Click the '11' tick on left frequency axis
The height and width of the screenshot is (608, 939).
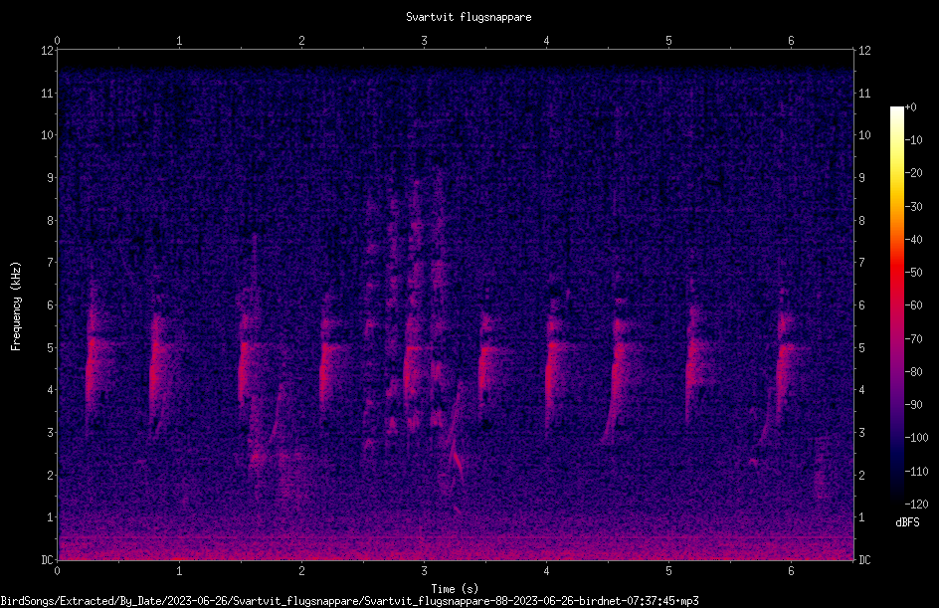(47, 93)
